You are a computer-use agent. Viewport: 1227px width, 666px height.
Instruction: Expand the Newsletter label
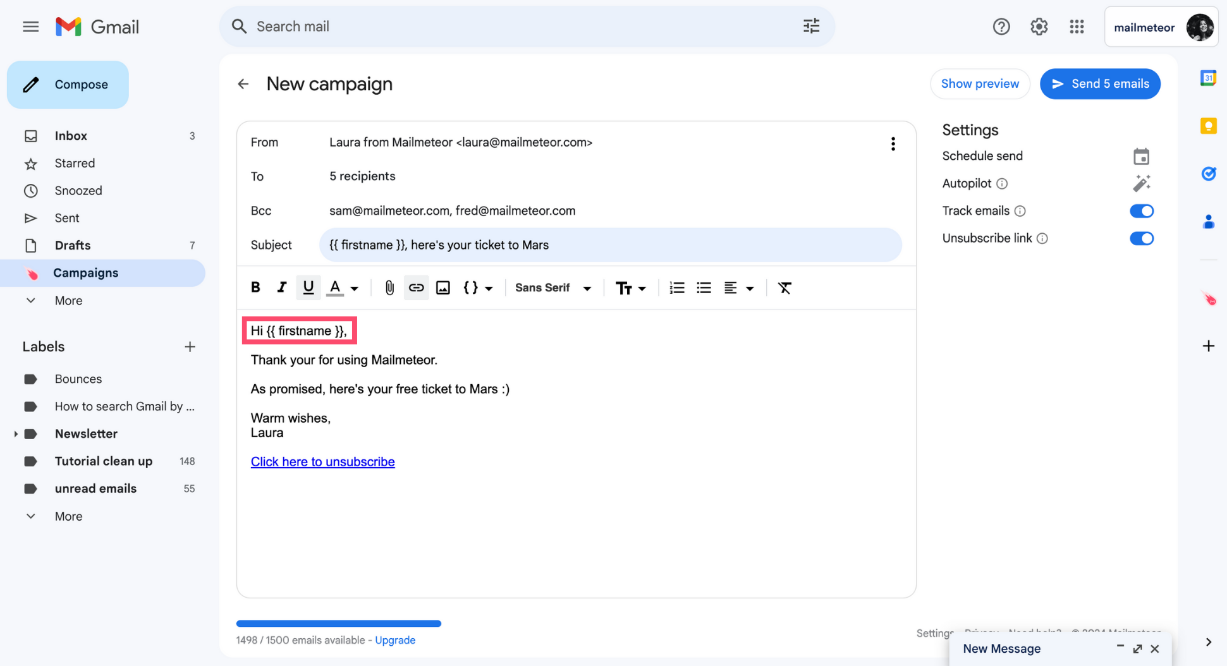pyautogui.click(x=15, y=434)
